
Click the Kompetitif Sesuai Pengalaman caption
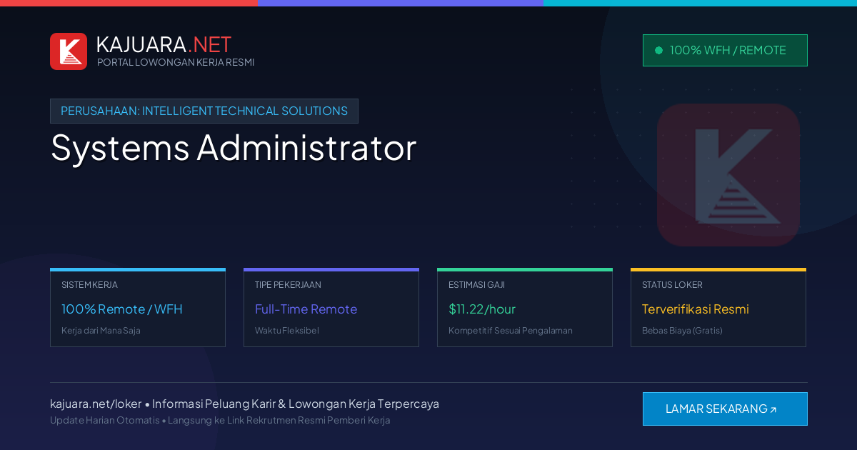pyautogui.click(x=511, y=331)
